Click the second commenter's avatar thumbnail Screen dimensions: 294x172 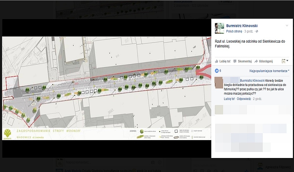click(x=219, y=109)
